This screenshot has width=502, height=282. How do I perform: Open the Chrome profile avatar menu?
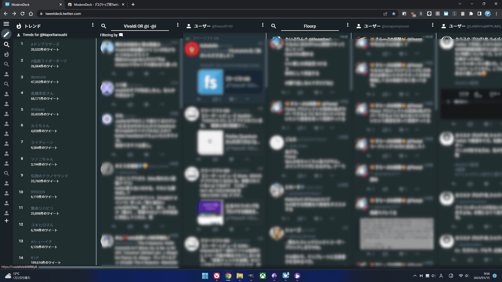click(x=488, y=14)
